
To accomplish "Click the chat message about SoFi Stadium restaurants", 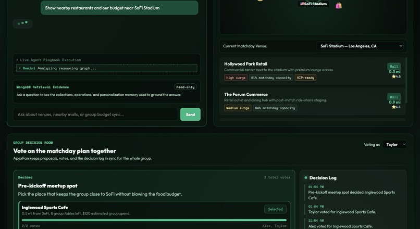I will click(119, 8).
